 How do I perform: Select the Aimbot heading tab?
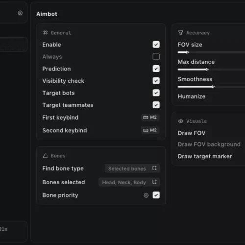(x=47, y=14)
